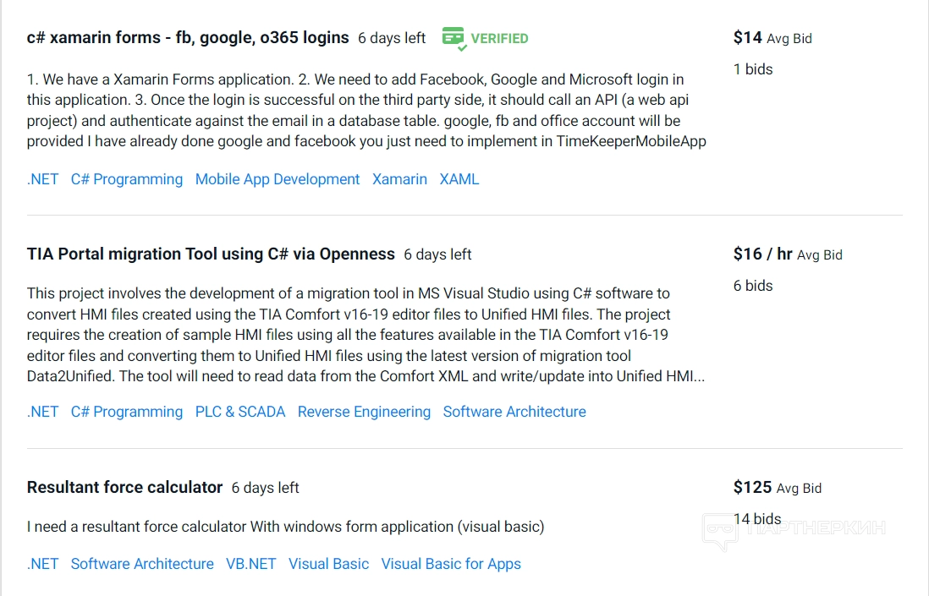Viewport: 929px width, 596px height.
Task: Click Mobile App Development tag
Action: (278, 179)
